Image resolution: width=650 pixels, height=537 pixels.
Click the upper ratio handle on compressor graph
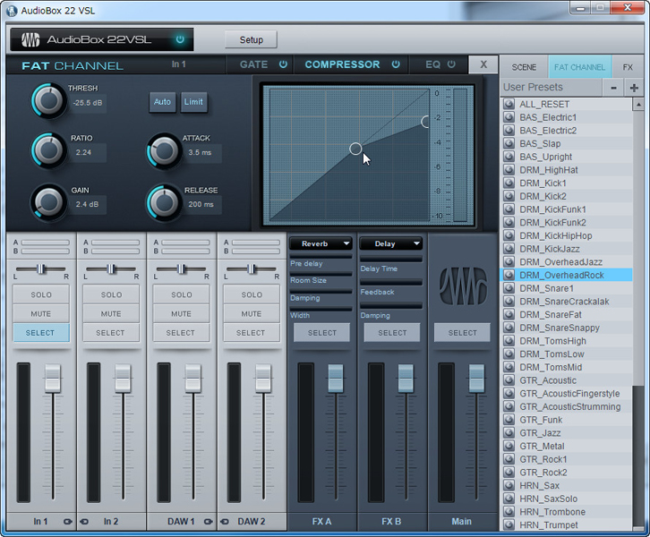(425, 122)
